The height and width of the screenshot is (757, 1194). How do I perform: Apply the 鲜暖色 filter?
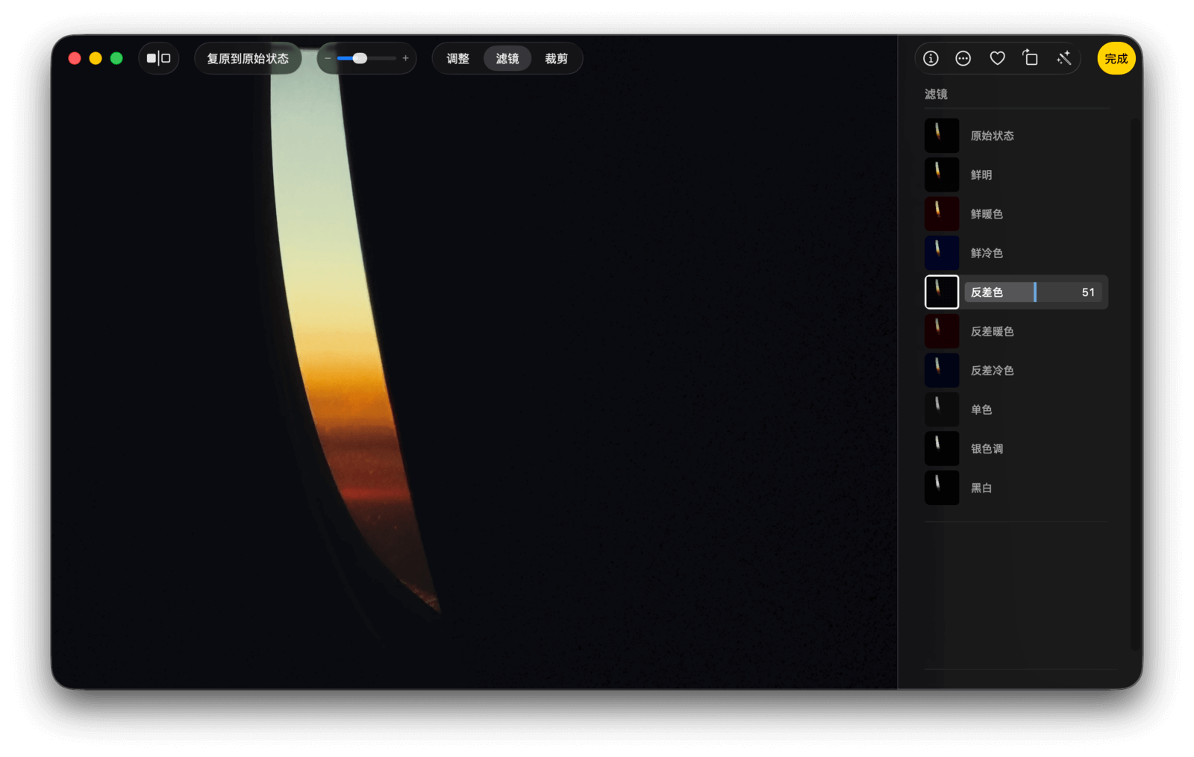942,214
